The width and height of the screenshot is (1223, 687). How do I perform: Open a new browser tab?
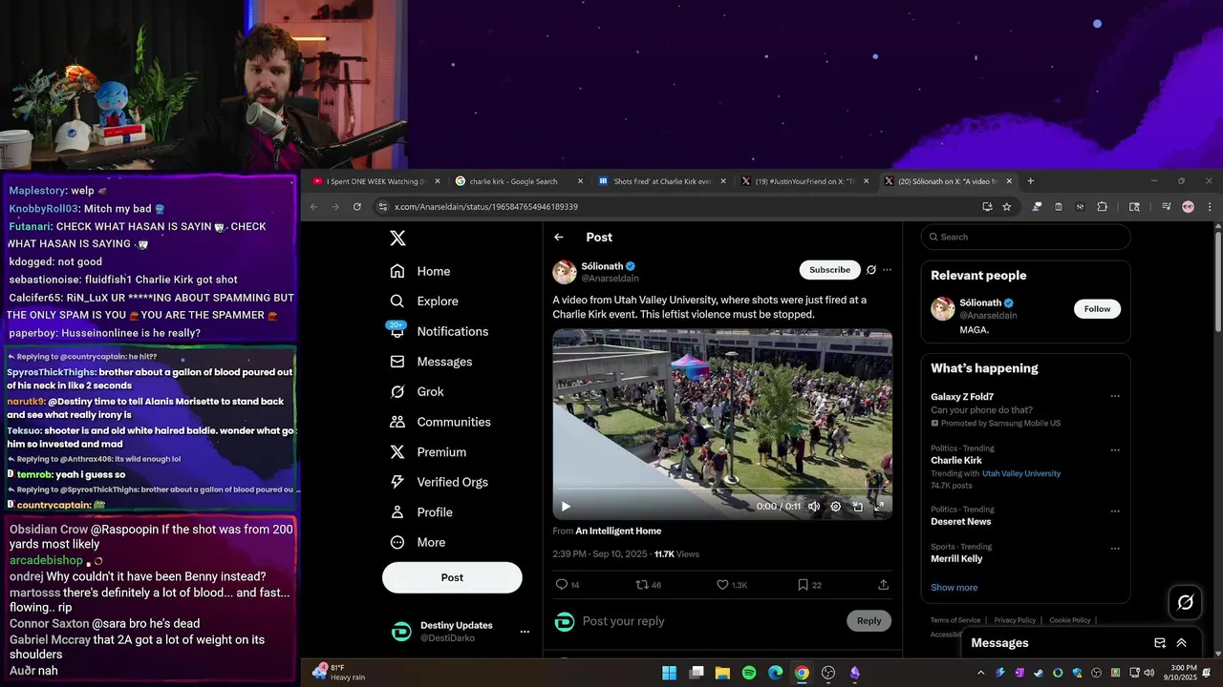tap(1030, 181)
